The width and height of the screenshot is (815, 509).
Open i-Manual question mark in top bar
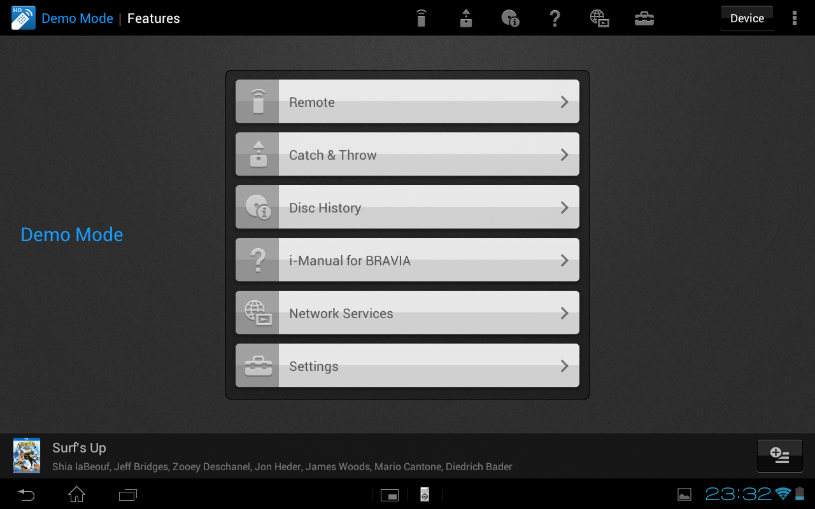tap(555, 18)
